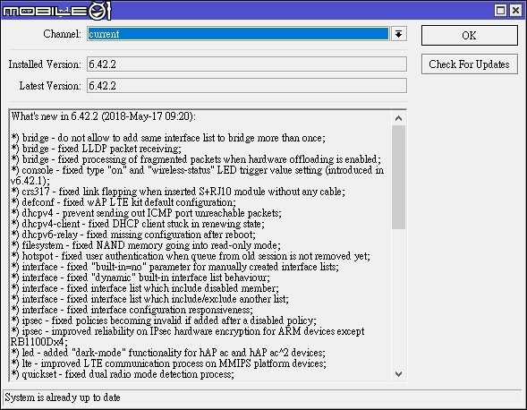
Task: Click 'defconf - fixed wAP LTE kit' line
Action: 123,202
